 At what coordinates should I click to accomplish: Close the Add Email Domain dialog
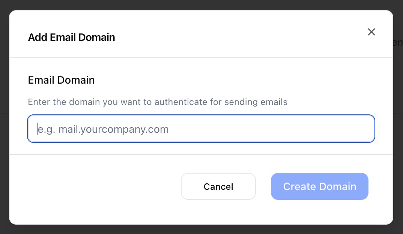[x=371, y=32]
